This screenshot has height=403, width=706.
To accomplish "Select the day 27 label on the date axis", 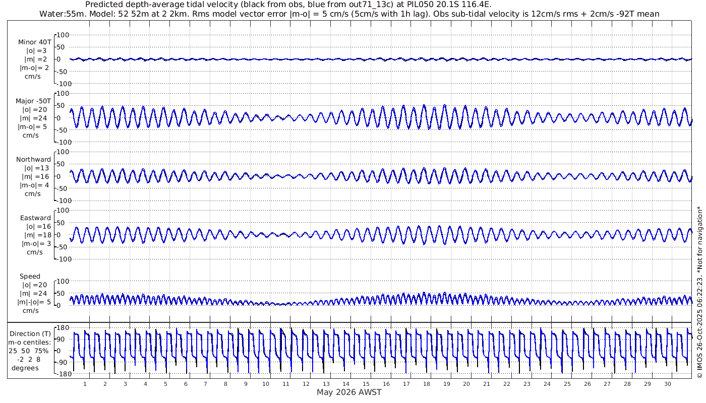I will click(607, 384).
